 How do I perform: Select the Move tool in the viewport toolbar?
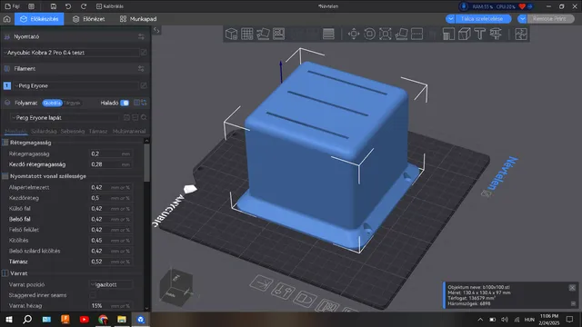point(354,35)
